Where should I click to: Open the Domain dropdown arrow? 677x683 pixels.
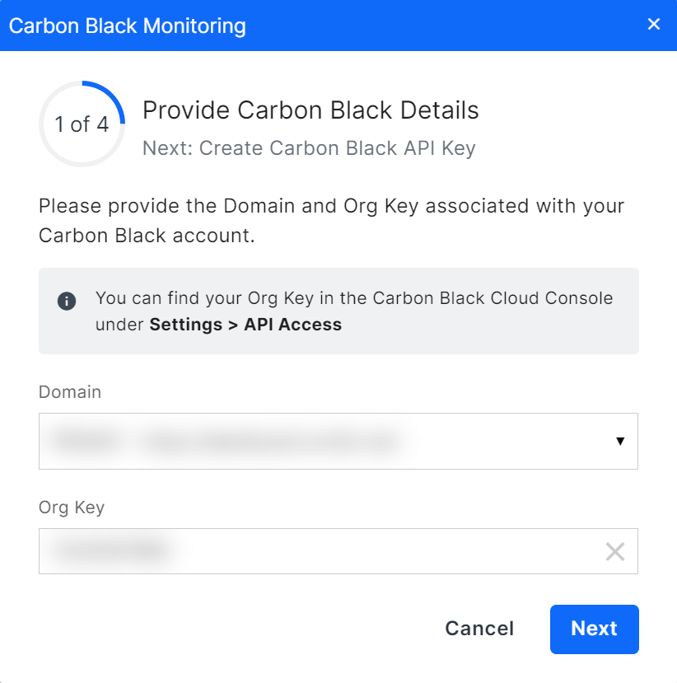coord(620,442)
